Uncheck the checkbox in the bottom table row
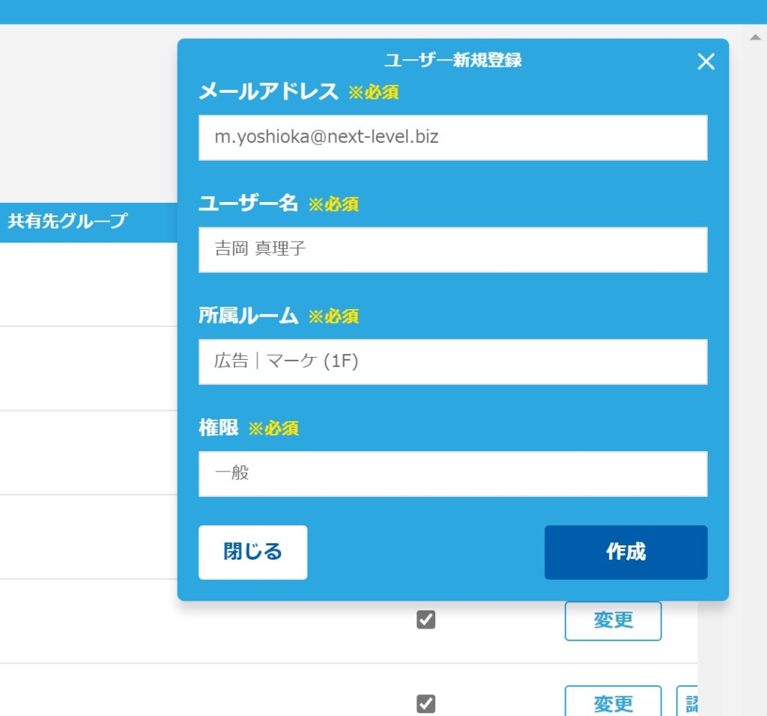This screenshot has height=716, width=767. (425, 703)
